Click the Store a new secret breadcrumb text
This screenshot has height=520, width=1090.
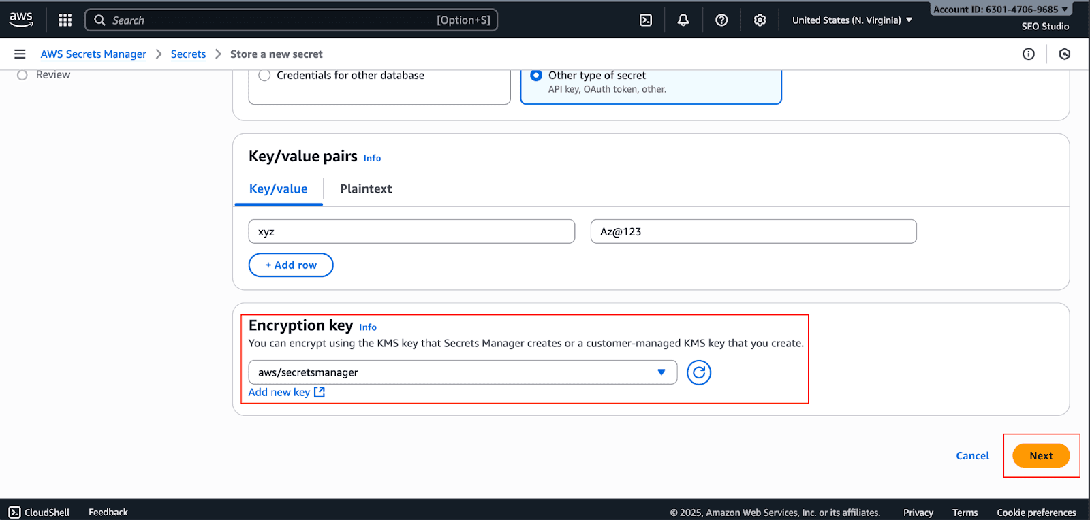[x=277, y=54]
